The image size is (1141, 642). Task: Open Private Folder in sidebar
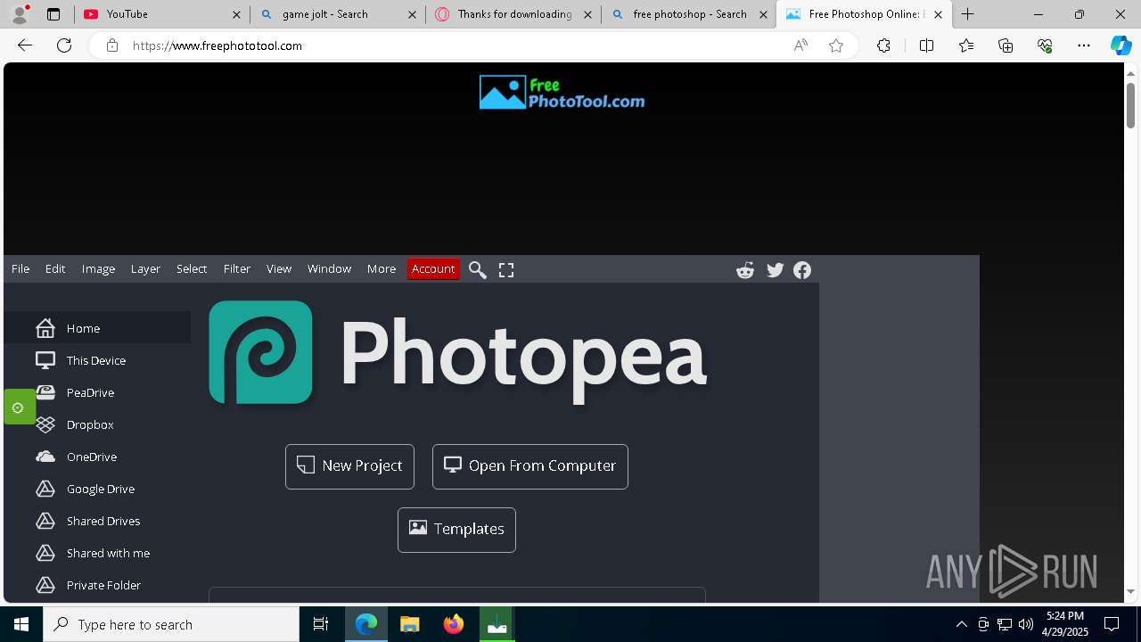pos(98,585)
